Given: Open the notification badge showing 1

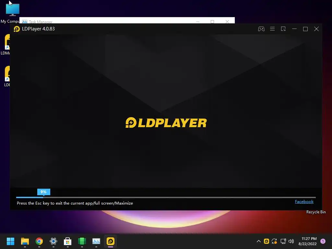Looking at the screenshot, I should [x=323, y=241].
